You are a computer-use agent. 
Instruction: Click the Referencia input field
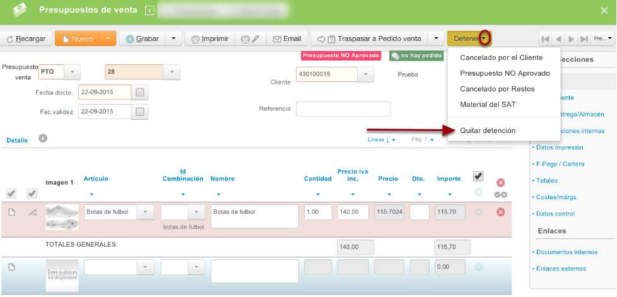[343, 109]
